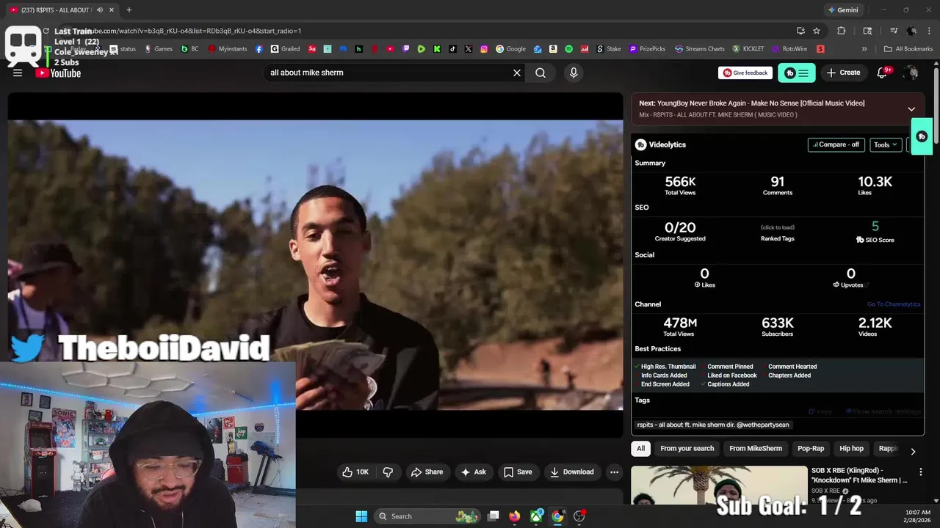The height and width of the screenshot is (528, 940).
Task: Open the Gemini button in Chrome
Action: point(843,10)
